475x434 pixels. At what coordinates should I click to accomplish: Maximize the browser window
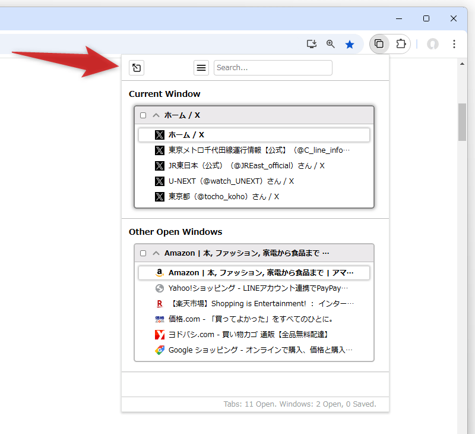click(x=426, y=19)
